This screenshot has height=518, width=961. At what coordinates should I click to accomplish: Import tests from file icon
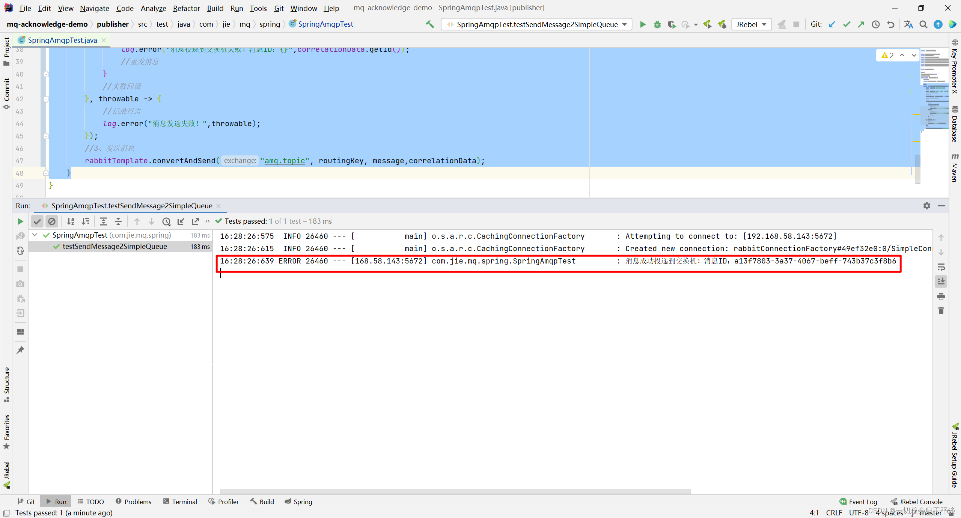tap(181, 221)
